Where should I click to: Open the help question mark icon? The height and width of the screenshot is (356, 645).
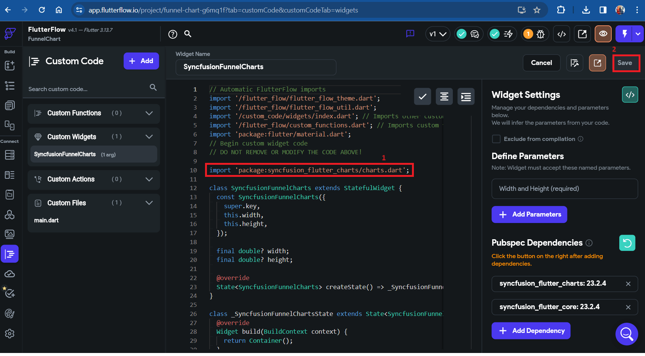(173, 34)
